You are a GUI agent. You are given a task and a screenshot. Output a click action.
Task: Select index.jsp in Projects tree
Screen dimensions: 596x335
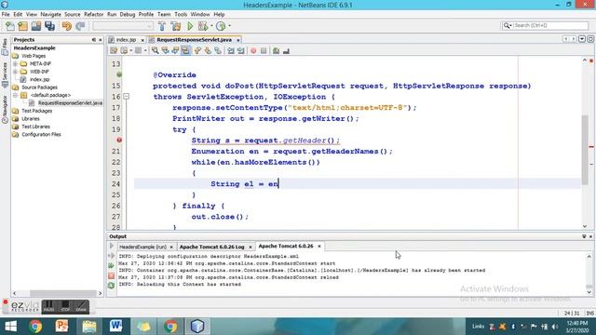pyautogui.click(x=39, y=79)
